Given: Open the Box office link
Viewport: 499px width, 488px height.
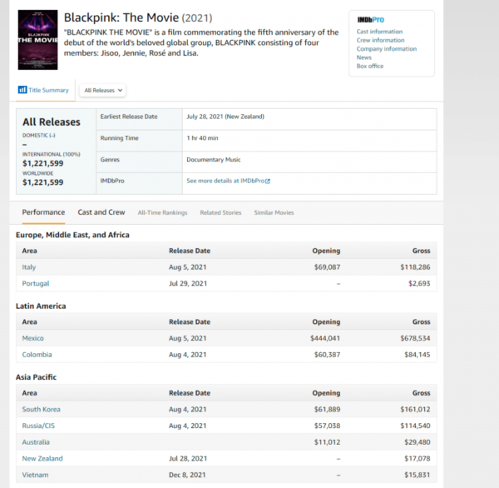Looking at the screenshot, I should [x=370, y=66].
